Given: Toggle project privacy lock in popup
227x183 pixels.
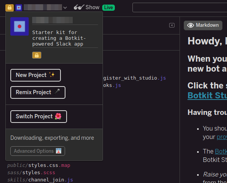Looking at the screenshot, I should (37, 55).
